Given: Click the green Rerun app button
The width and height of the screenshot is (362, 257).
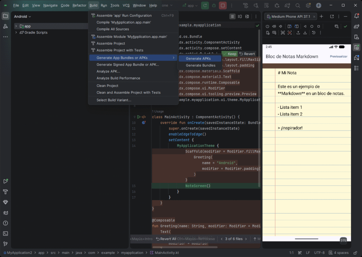Looking at the screenshot, I should [205, 5].
